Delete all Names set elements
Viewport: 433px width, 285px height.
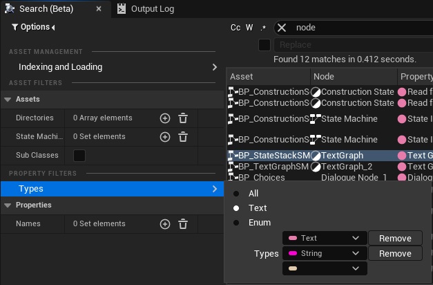click(183, 224)
